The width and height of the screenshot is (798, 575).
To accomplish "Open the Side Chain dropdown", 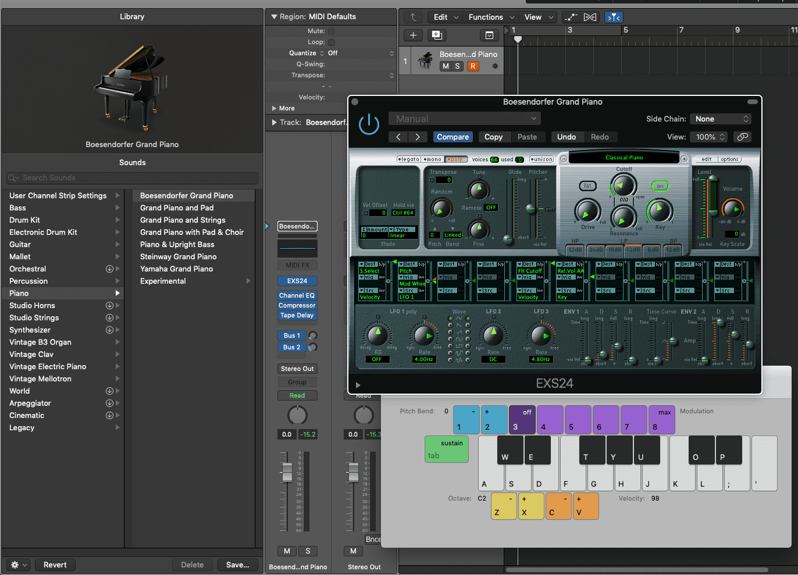I will tap(721, 119).
